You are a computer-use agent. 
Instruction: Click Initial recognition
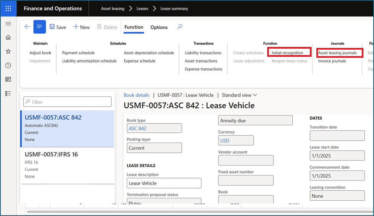pyautogui.click(x=287, y=53)
